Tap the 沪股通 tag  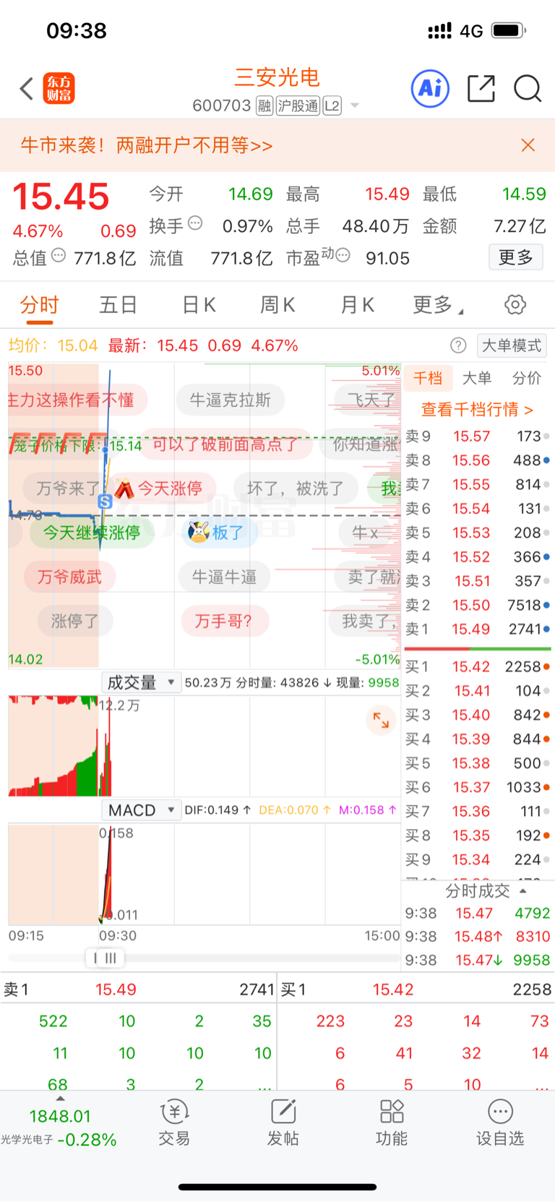(x=298, y=106)
